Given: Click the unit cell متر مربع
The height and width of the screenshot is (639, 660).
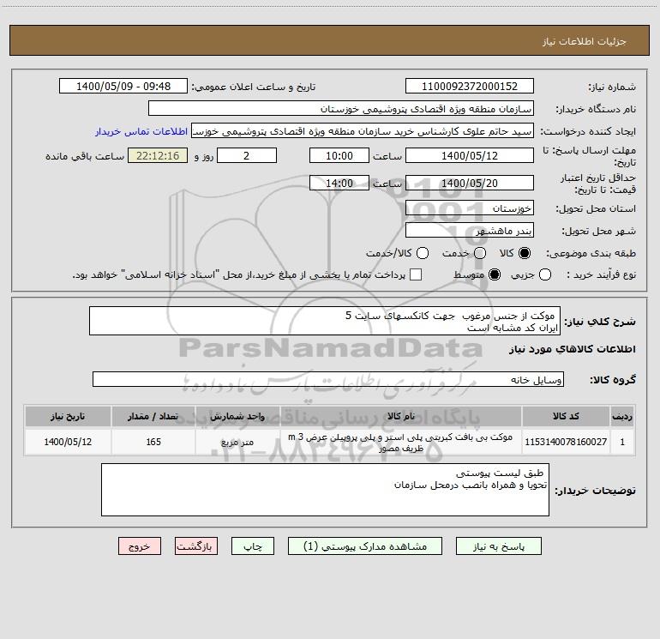Looking at the screenshot, I should click(x=237, y=442).
